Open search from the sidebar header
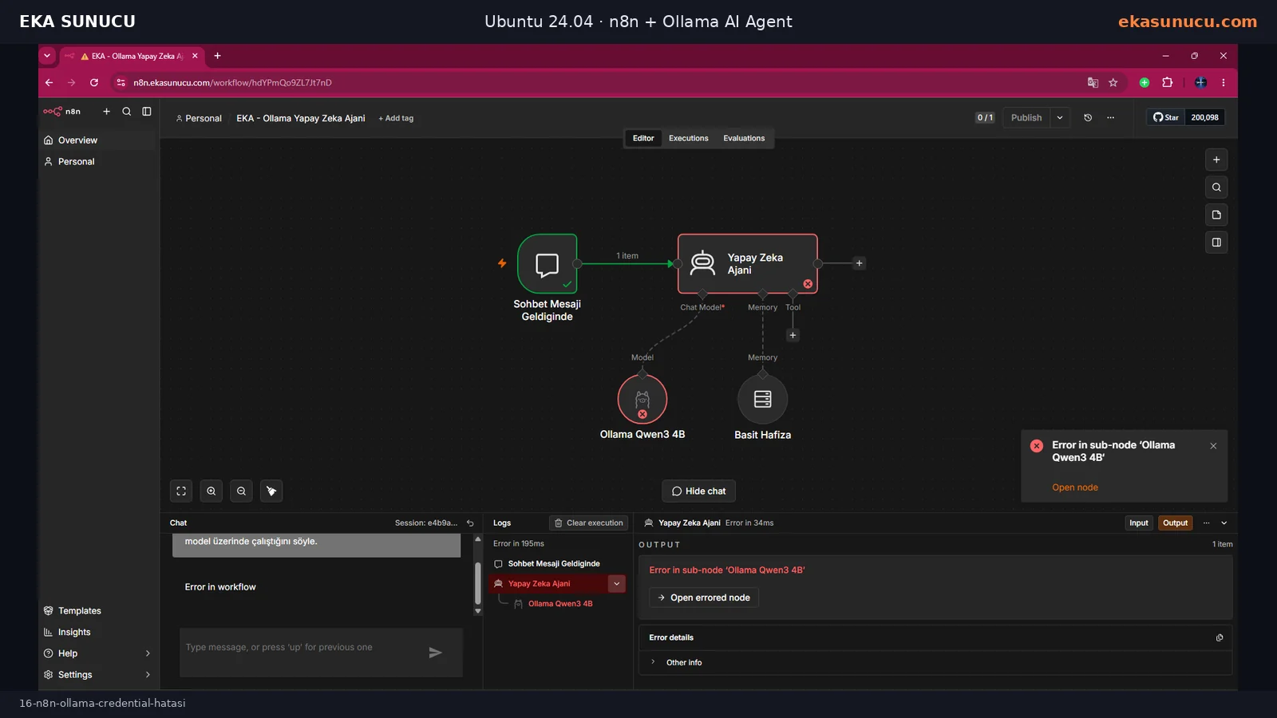The image size is (1277, 718). (126, 112)
